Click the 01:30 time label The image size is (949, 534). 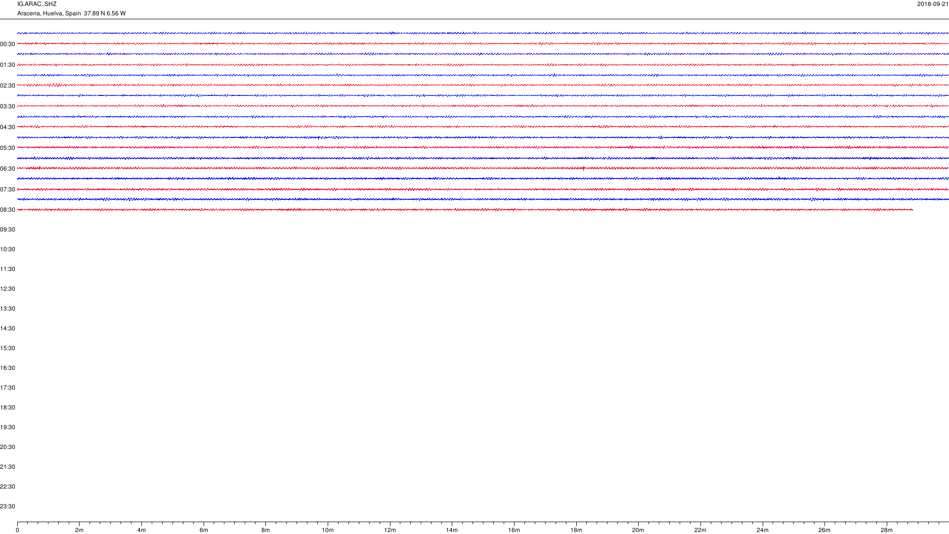click(x=7, y=65)
